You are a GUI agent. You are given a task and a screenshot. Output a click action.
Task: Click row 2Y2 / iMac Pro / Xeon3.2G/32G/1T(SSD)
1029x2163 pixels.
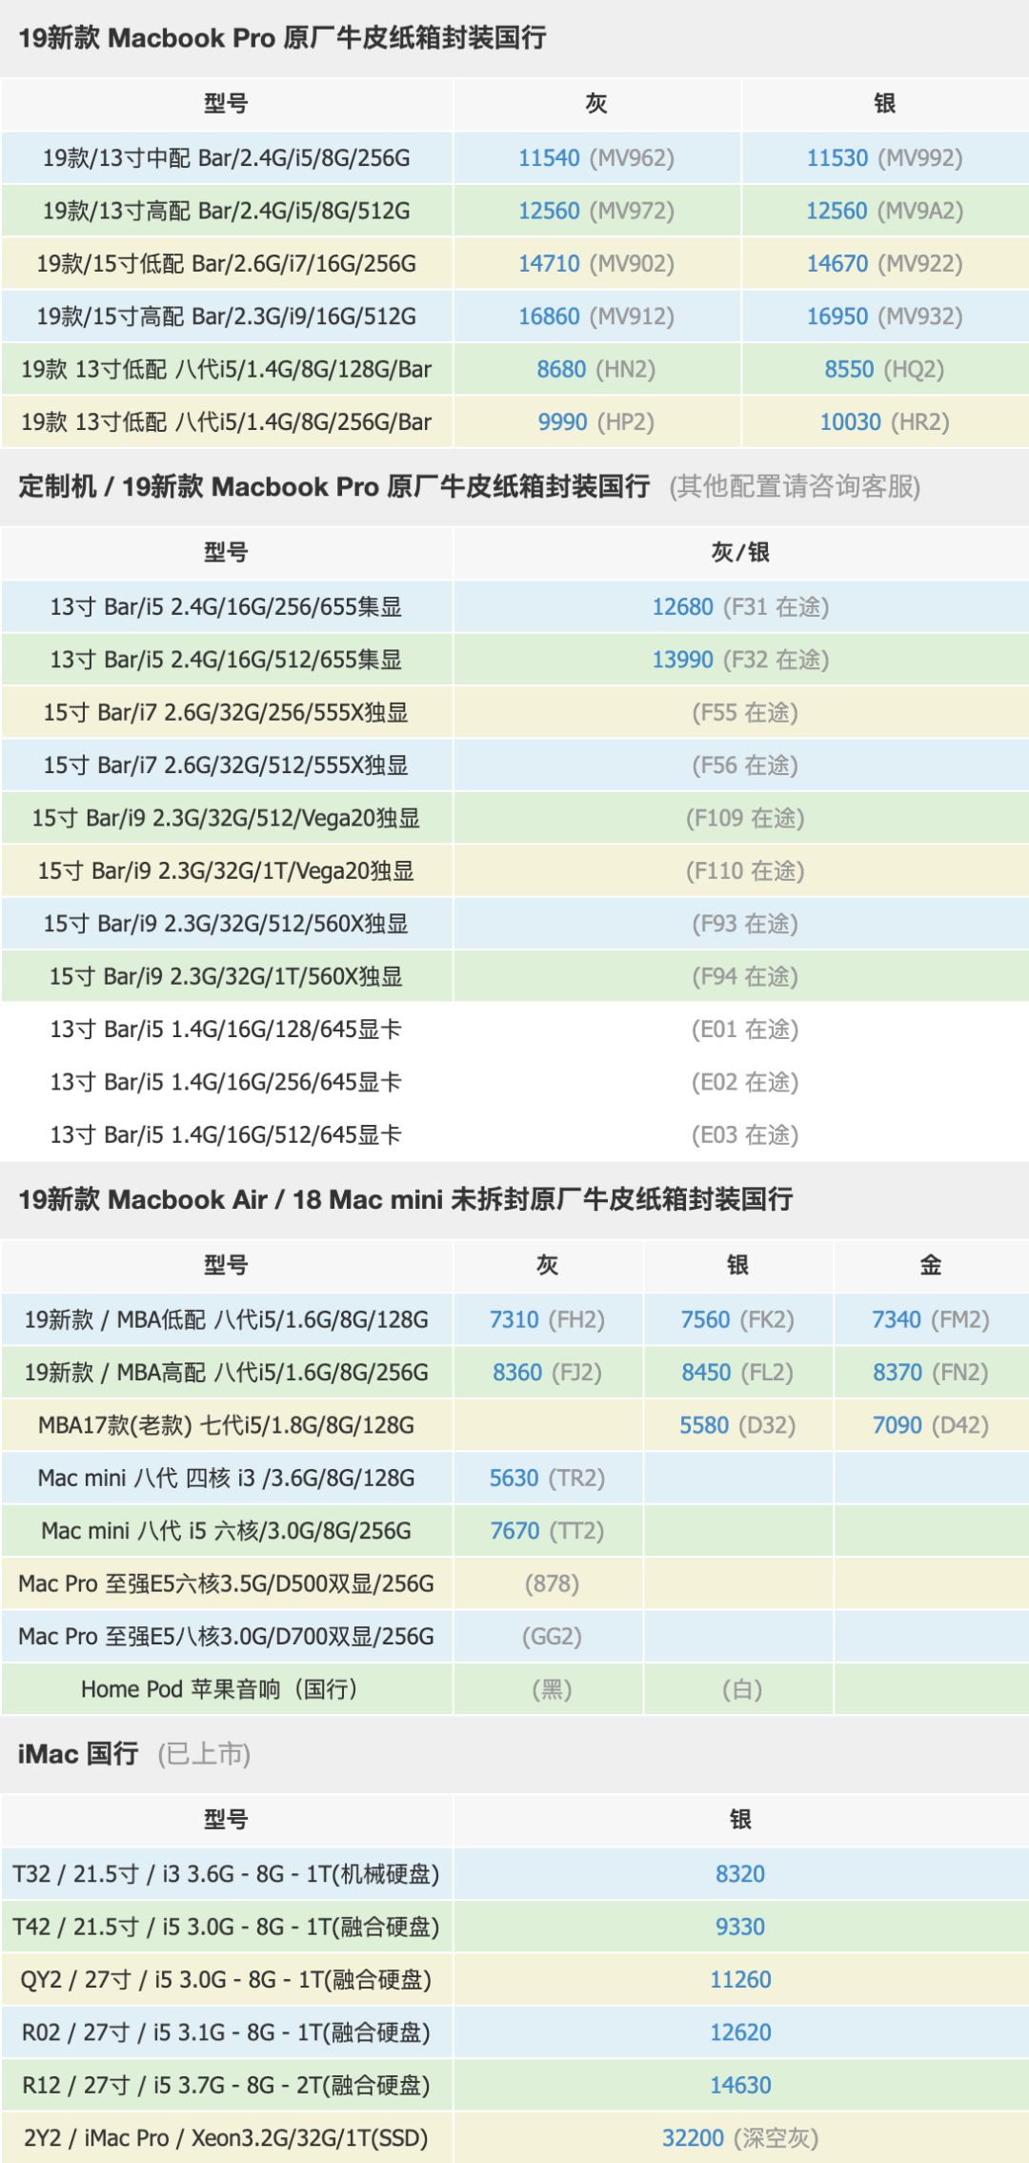pyautogui.click(x=514, y=2138)
